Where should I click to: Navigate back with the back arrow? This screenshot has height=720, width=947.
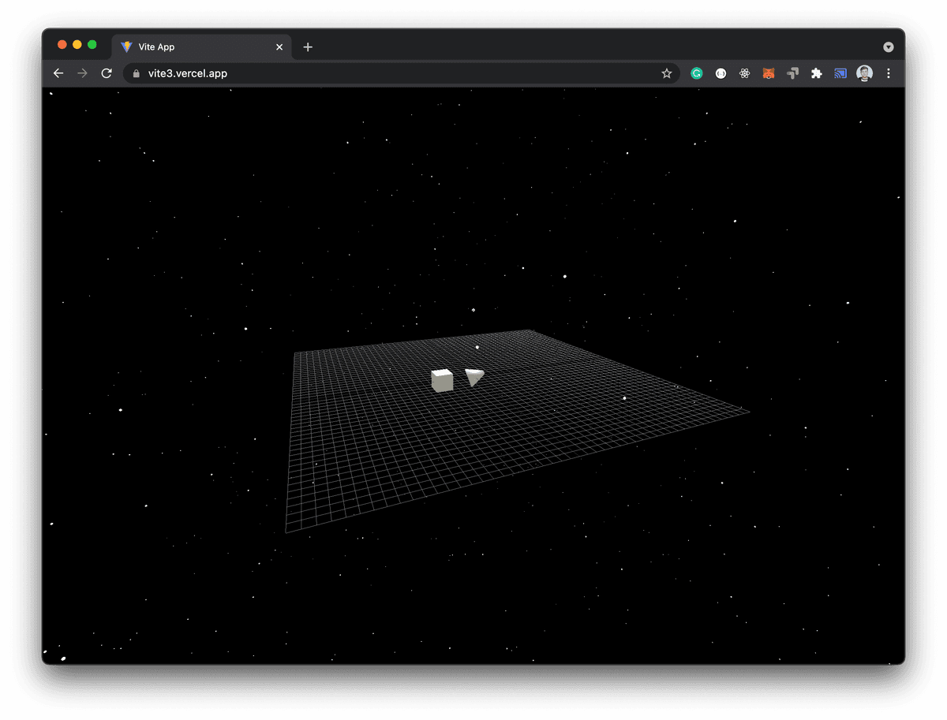click(58, 73)
